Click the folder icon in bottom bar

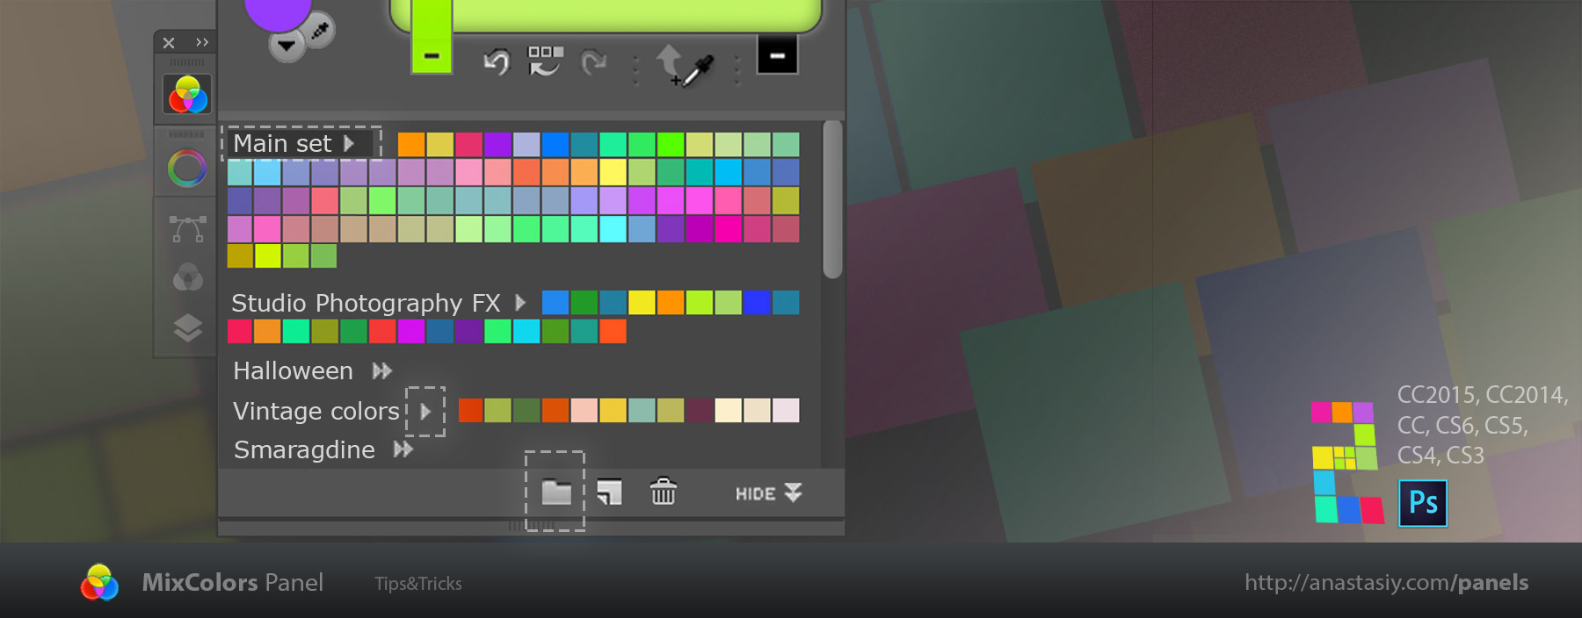click(556, 492)
